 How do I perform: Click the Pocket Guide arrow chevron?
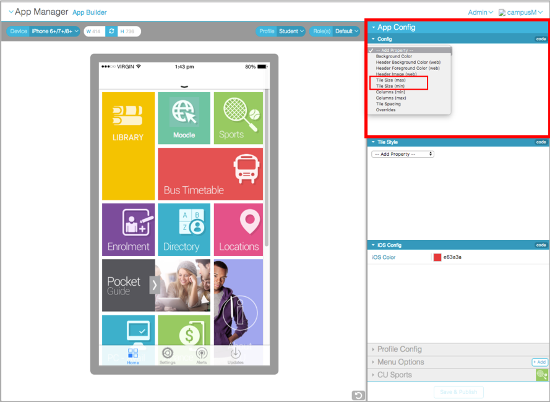pos(154,285)
